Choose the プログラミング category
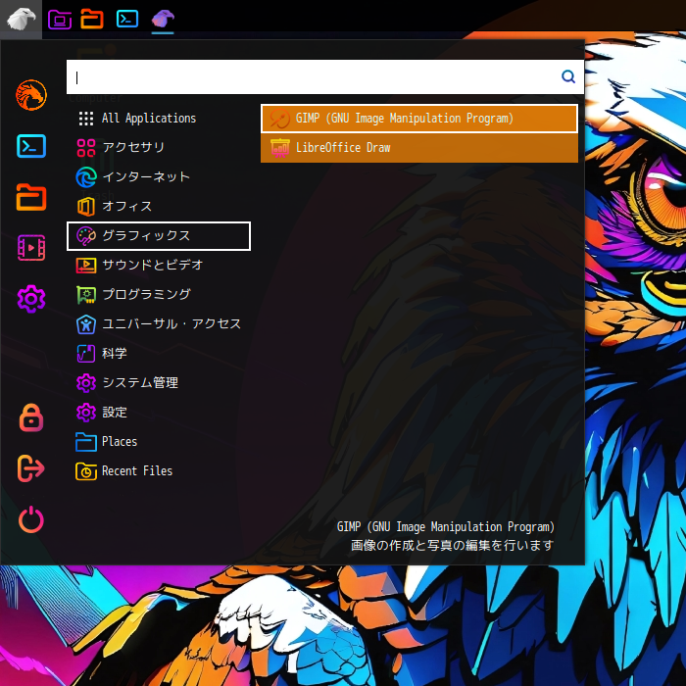 (146, 295)
